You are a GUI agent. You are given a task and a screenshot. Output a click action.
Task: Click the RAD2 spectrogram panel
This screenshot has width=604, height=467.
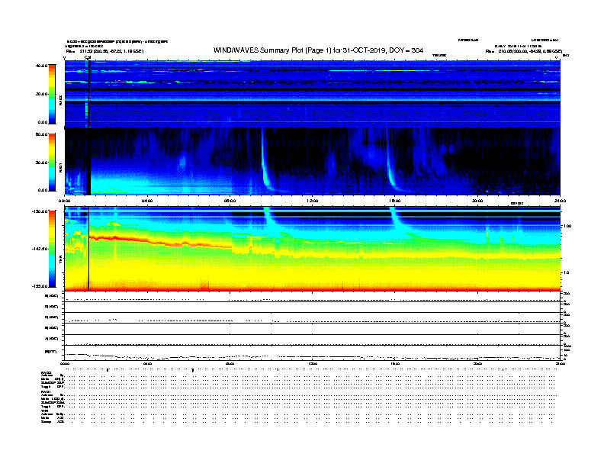pos(313,94)
